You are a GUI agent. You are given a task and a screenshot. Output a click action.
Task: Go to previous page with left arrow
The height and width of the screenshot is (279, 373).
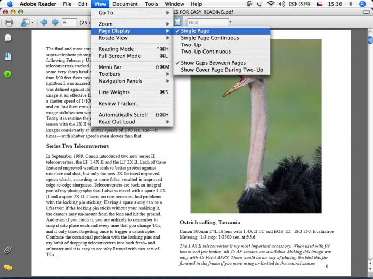point(43,22)
